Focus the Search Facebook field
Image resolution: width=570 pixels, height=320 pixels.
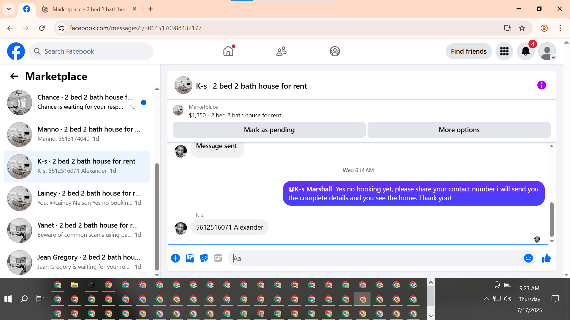(91, 51)
